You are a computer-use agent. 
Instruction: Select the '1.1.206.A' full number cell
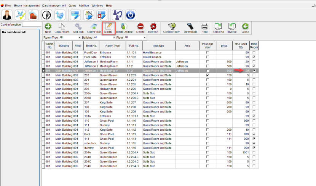click(134, 93)
